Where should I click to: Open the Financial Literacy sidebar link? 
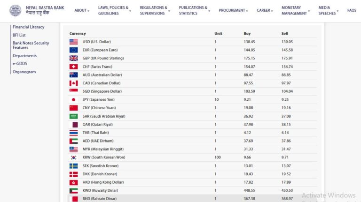28,27
